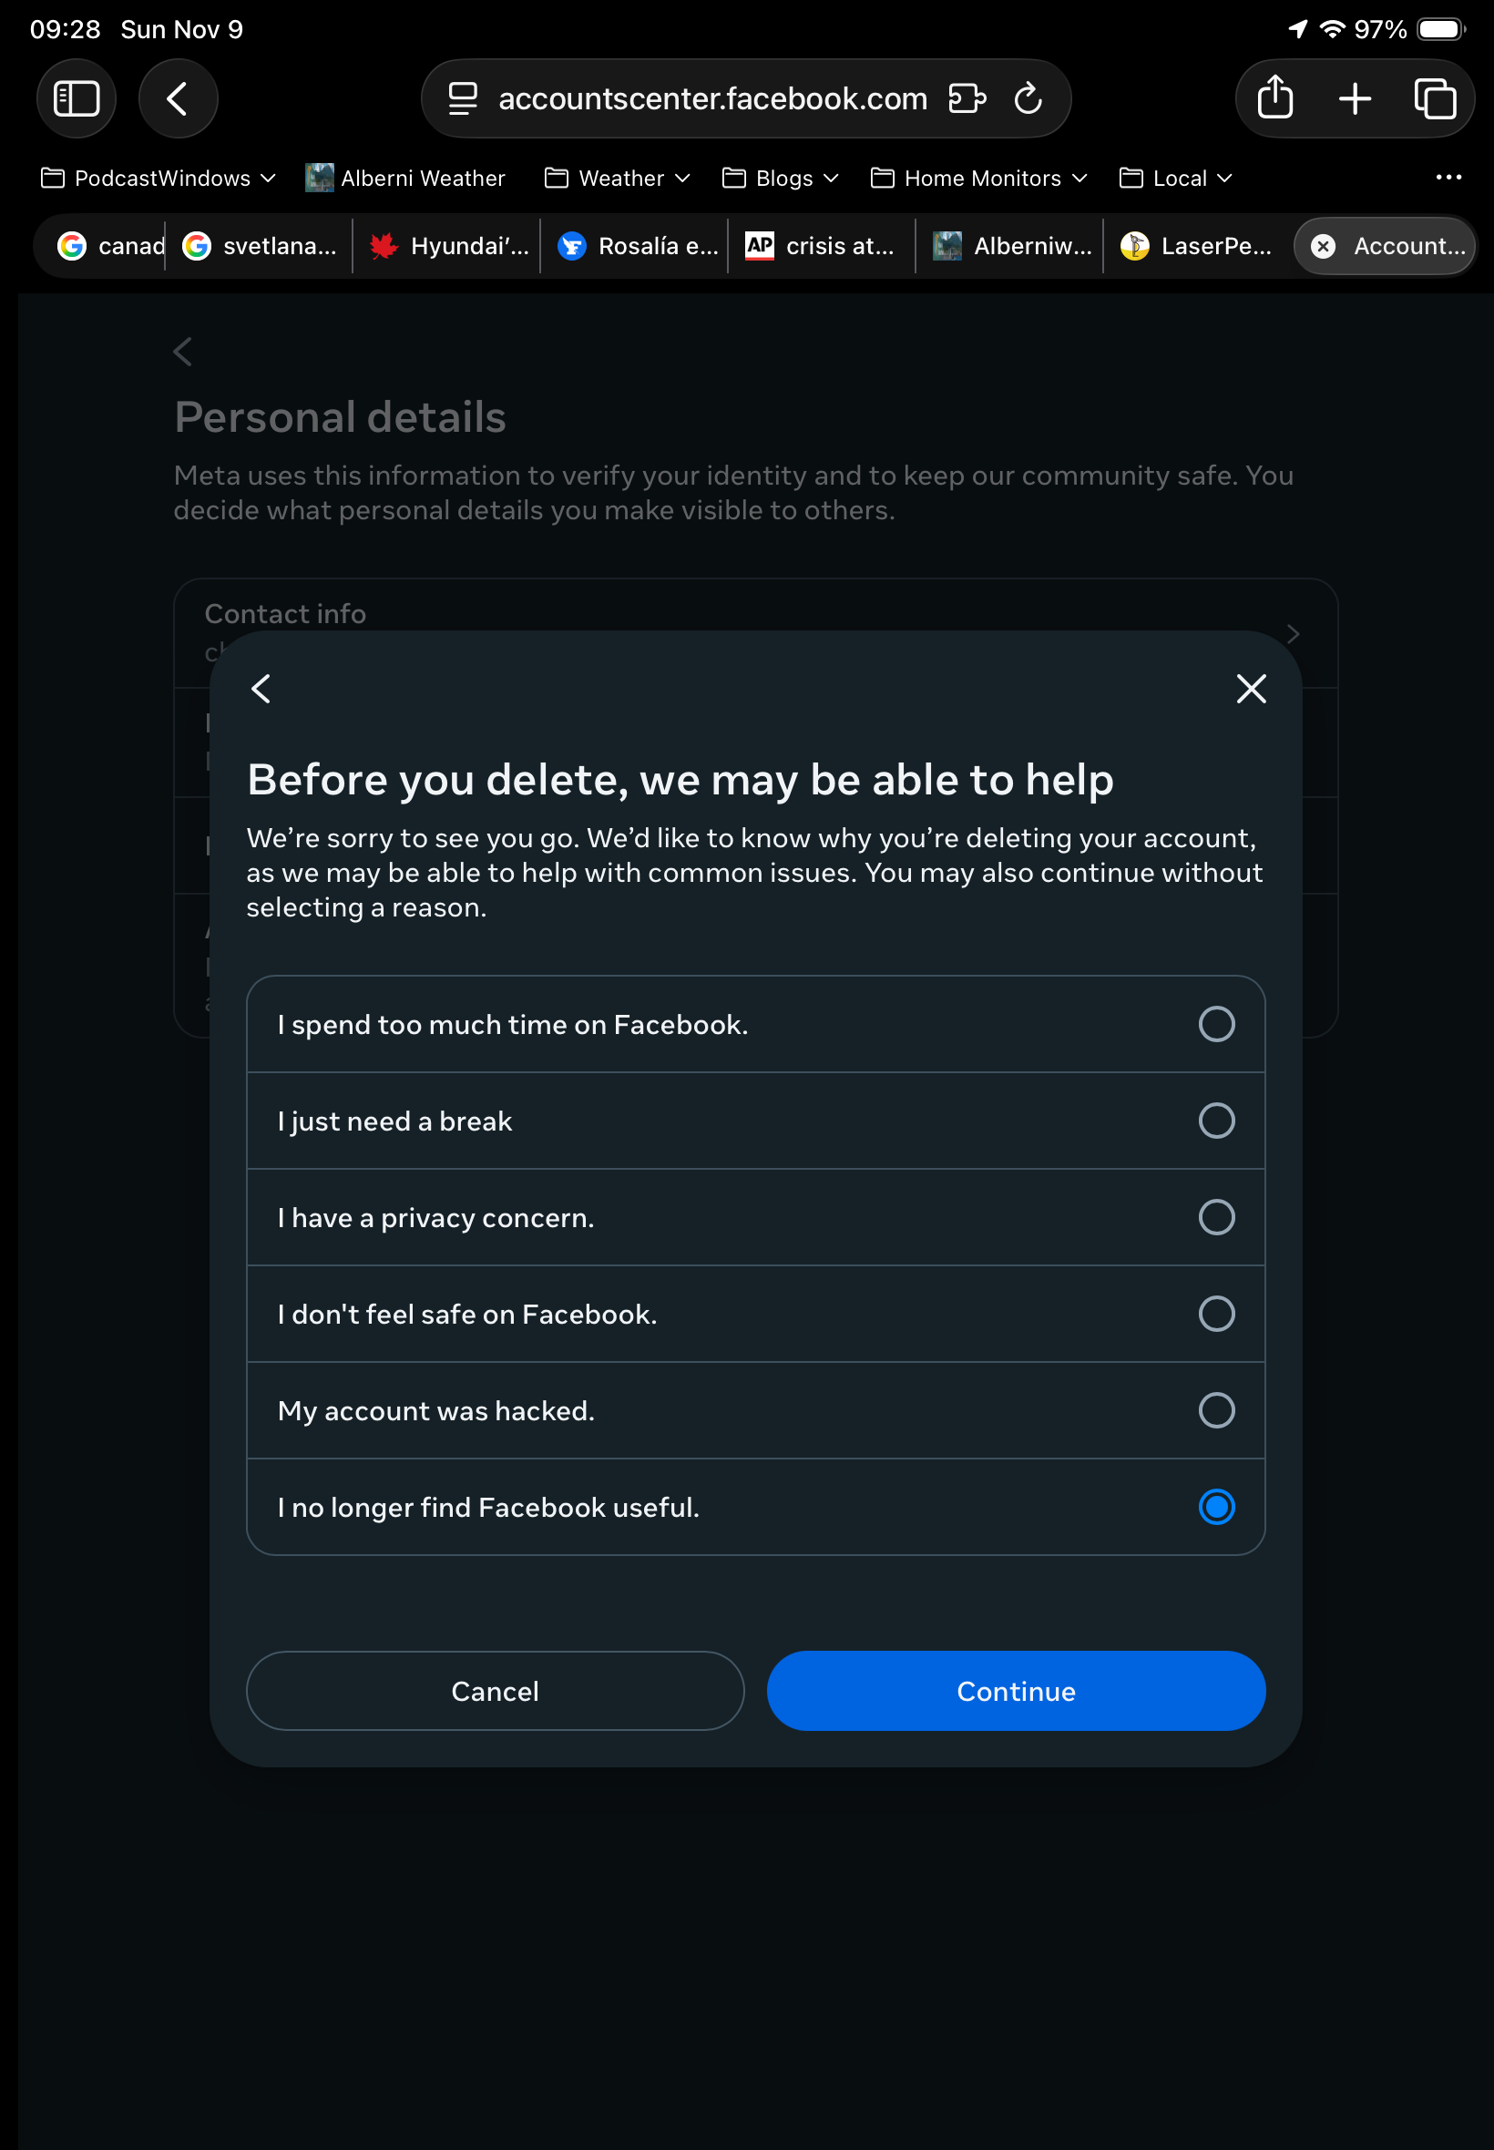The height and width of the screenshot is (2150, 1494).
Task: Switch to the Hyundai tab
Action: click(449, 246)
